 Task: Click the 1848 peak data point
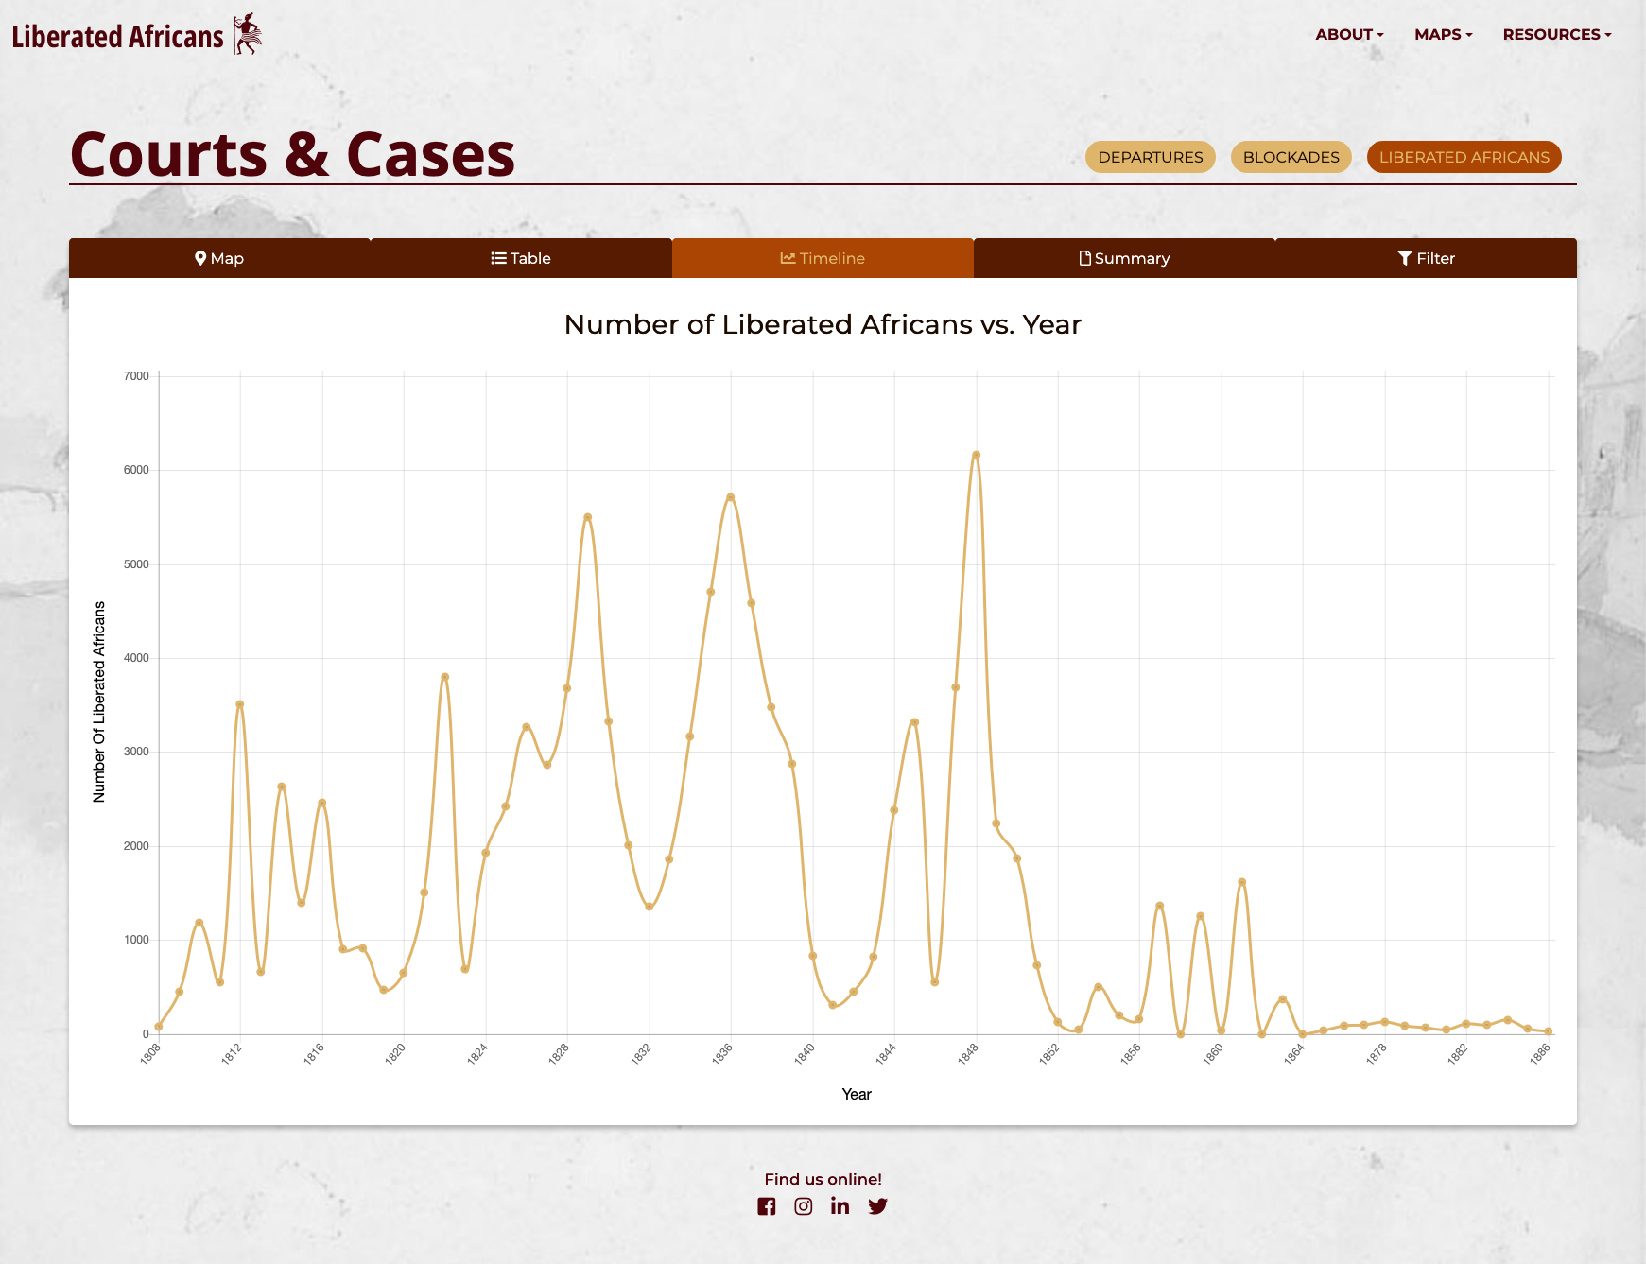pos(976,455)
